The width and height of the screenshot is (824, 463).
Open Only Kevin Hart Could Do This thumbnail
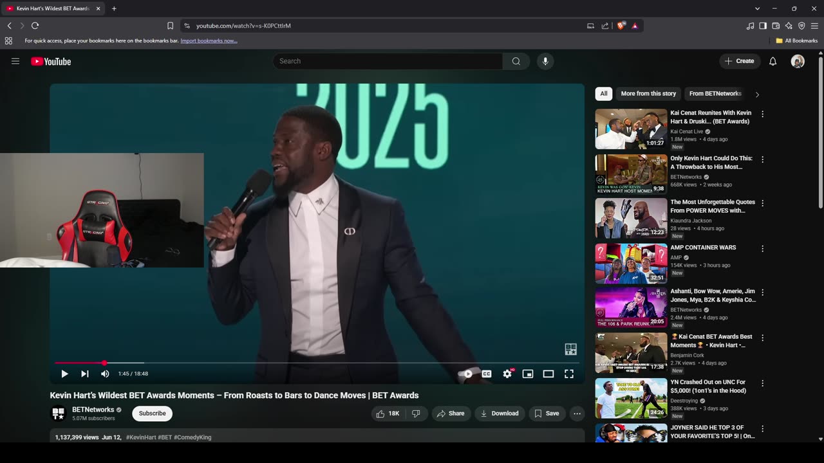click(631, 174)
